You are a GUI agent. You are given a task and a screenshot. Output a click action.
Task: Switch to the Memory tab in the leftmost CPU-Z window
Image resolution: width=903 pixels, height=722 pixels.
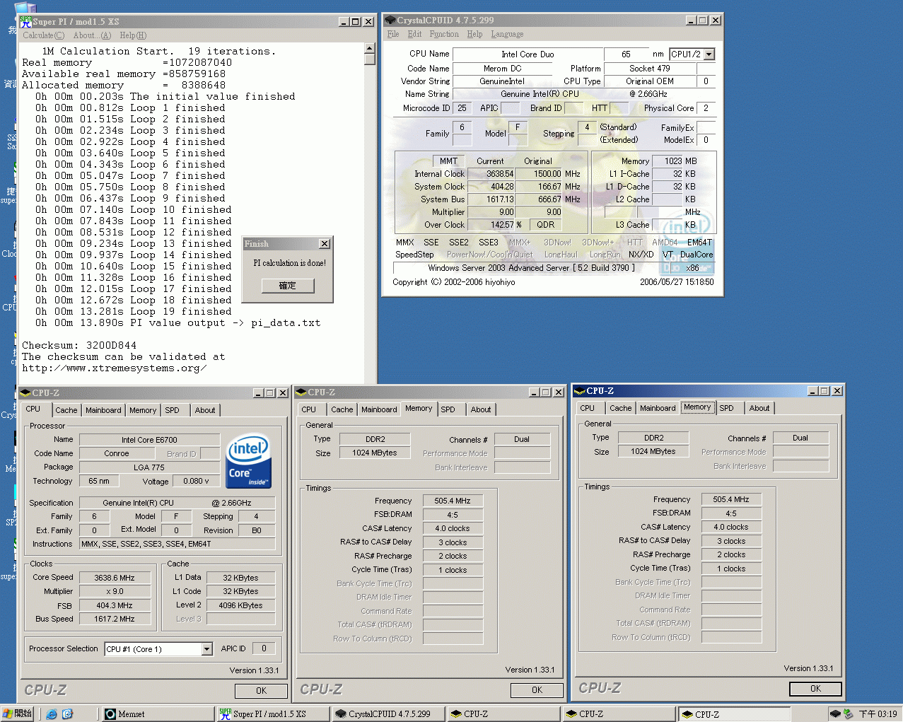[x=143, y=410]
